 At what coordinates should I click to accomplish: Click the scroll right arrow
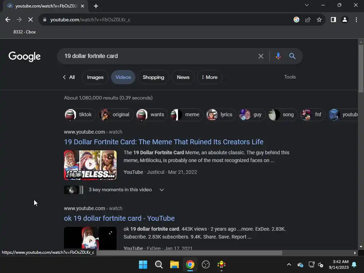pyautogui.click(x=355, y=253)
